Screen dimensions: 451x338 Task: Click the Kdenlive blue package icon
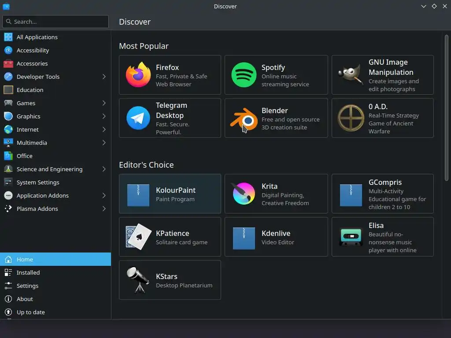244,239
